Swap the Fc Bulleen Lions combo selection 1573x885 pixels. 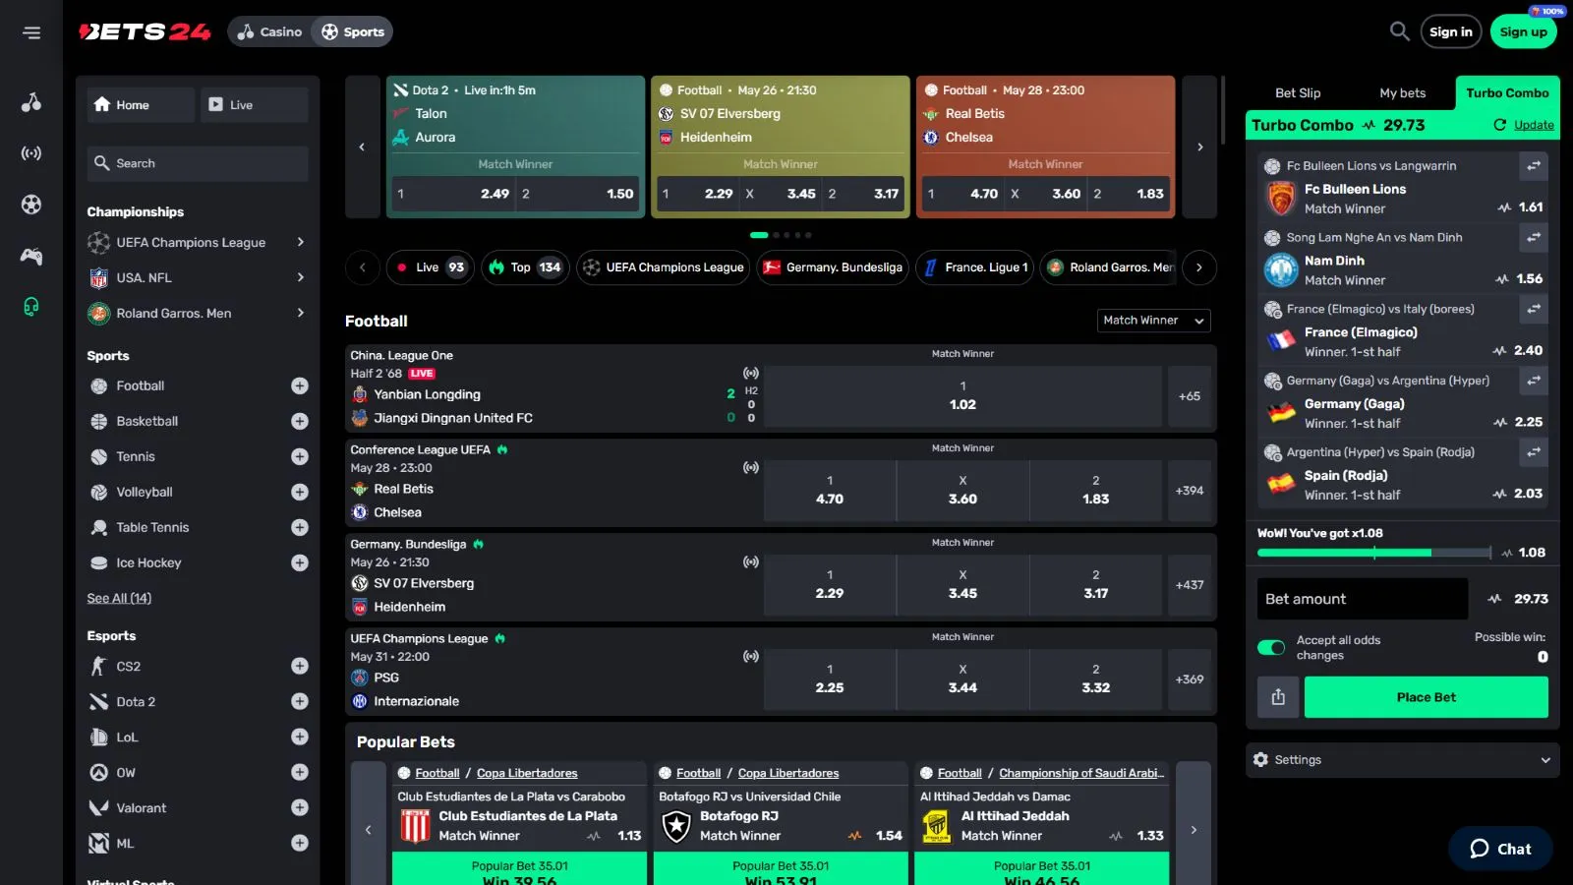[x=1534, y=166]
